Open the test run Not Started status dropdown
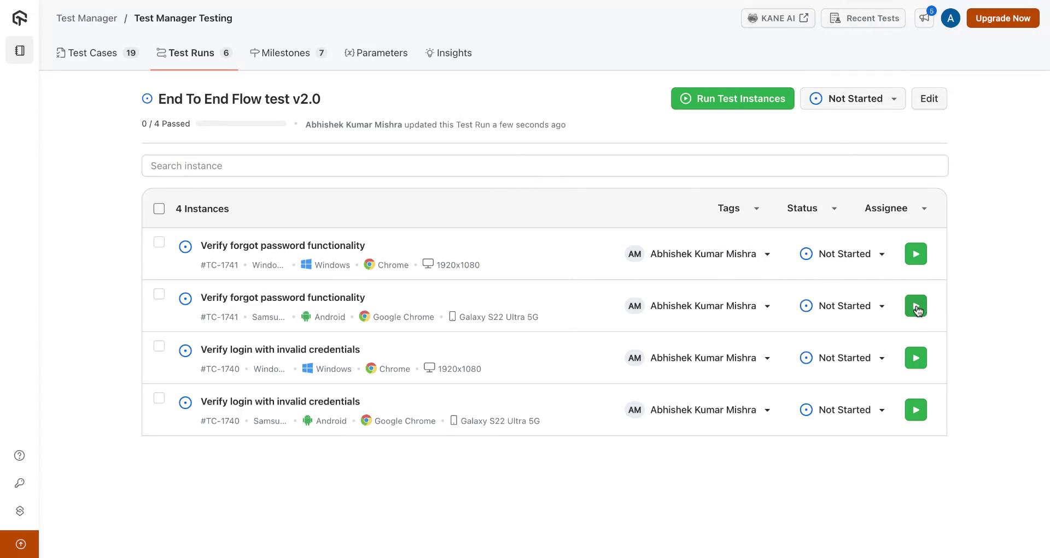Image resolution: width=1050 pixels, height=558 pixels. tap(853, 99)
